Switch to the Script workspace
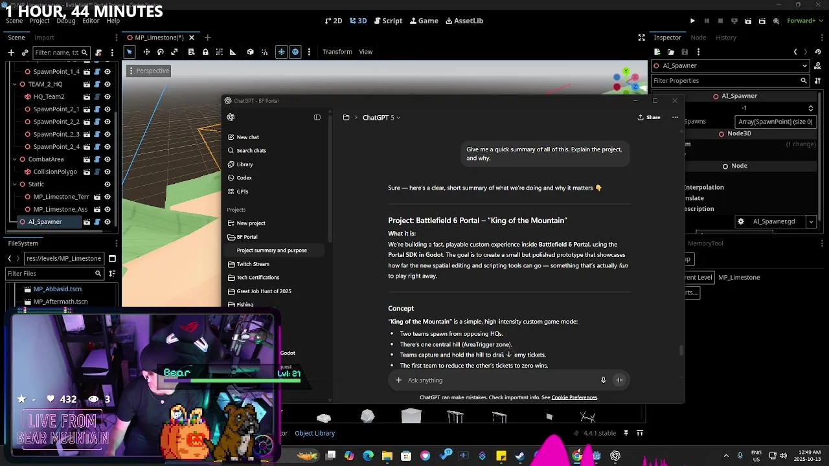 click(x=388, y=21)
